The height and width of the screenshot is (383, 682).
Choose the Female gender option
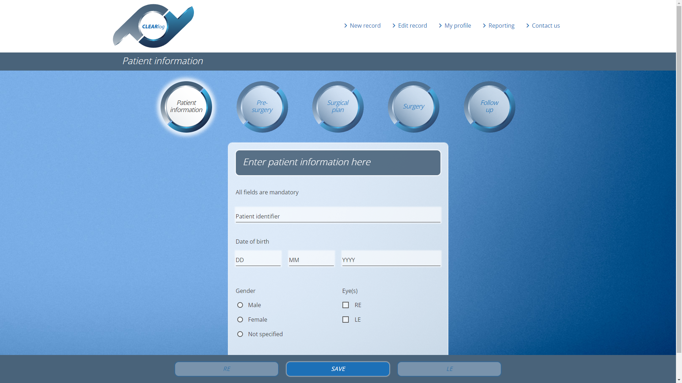click(240, 320)
